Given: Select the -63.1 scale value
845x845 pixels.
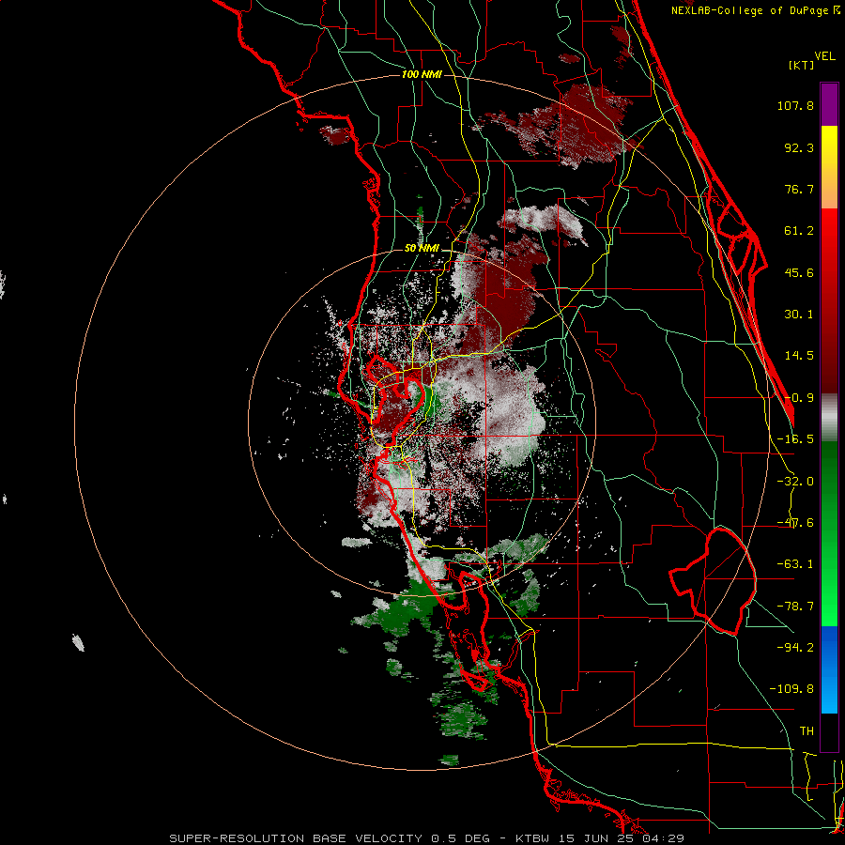Looking at the screenshot, I should click(x=795, y=564).
